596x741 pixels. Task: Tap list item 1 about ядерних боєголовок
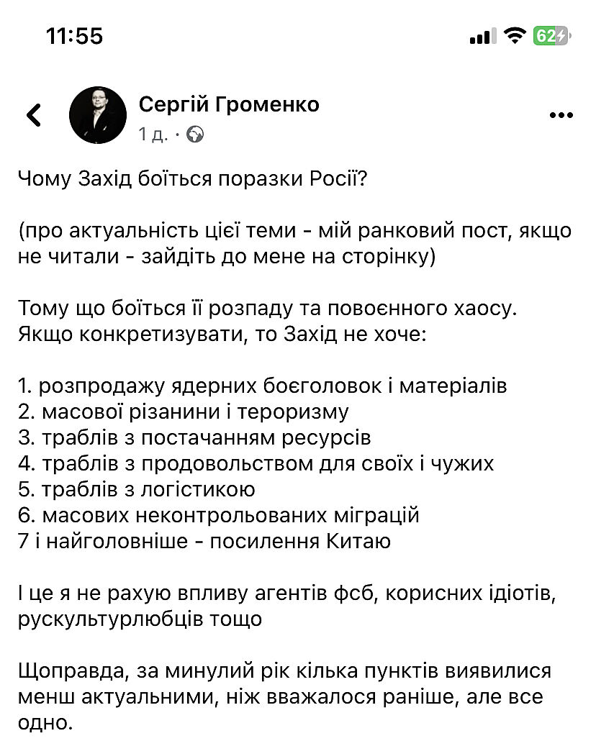(x=263, y=386)
